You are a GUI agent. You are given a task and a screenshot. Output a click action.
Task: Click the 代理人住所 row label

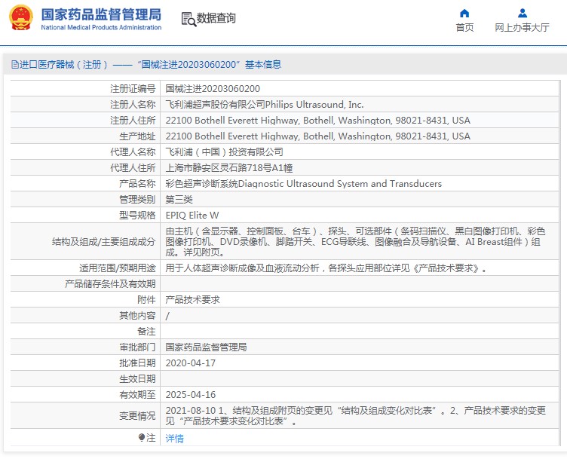tap(133, 168)
